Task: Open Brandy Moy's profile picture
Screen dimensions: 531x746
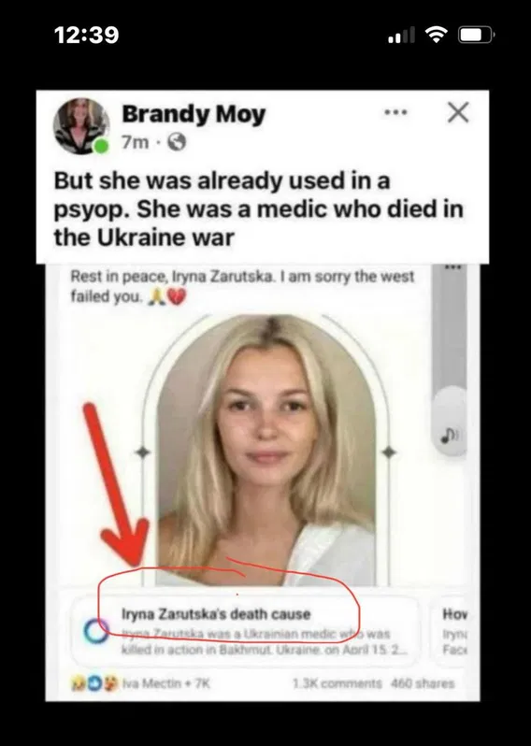Action: (x=81, y=126)
